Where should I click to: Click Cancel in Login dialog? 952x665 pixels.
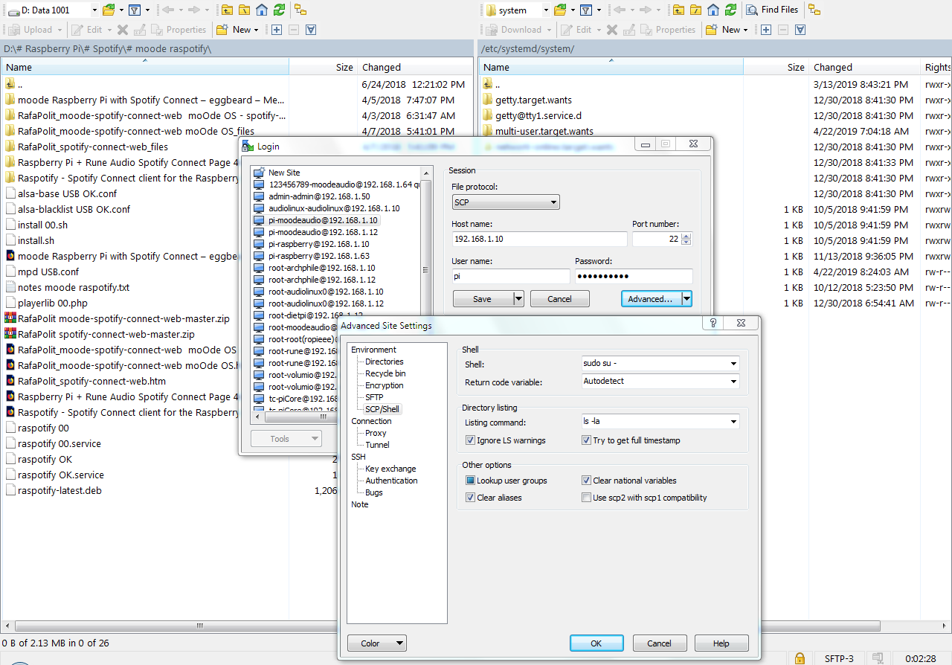coord(559,298)
